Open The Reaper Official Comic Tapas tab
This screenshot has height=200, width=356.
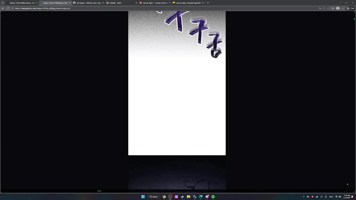88,3
